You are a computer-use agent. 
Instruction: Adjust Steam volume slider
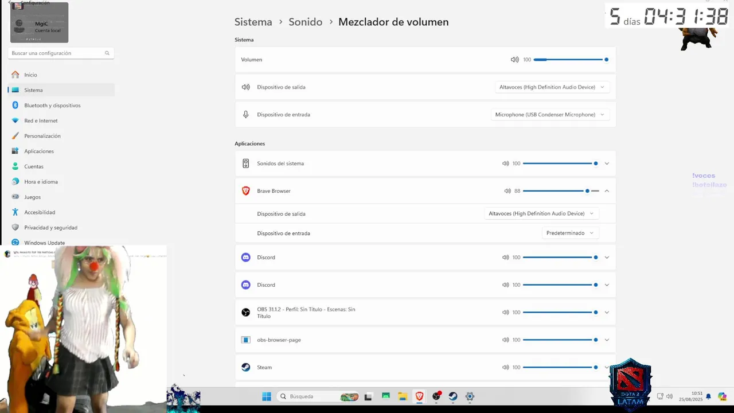560,368
